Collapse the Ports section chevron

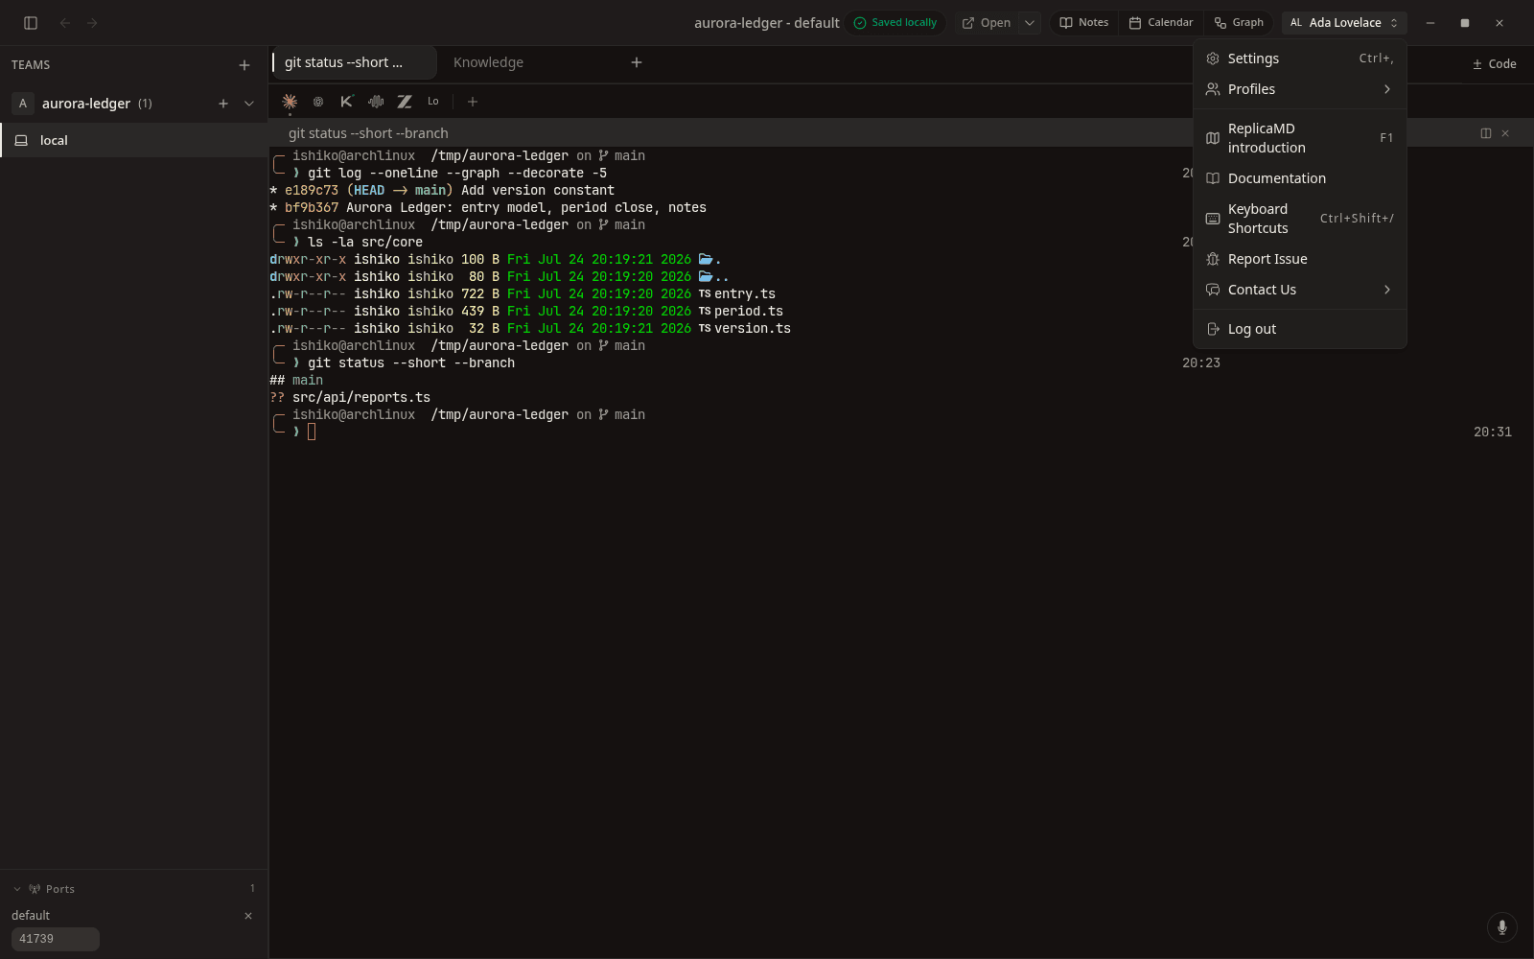click(x=17, y=889)
